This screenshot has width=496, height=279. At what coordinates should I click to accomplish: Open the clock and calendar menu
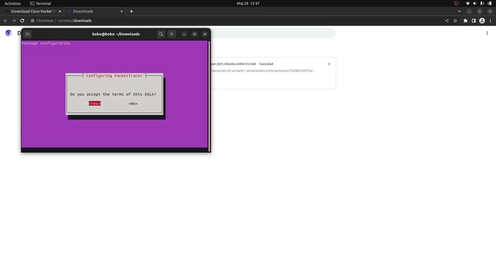coord(248,3)
